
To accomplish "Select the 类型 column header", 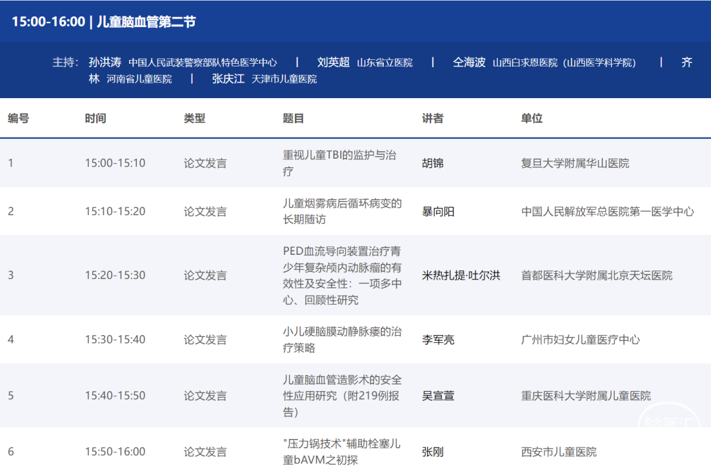I will (194, 118).
